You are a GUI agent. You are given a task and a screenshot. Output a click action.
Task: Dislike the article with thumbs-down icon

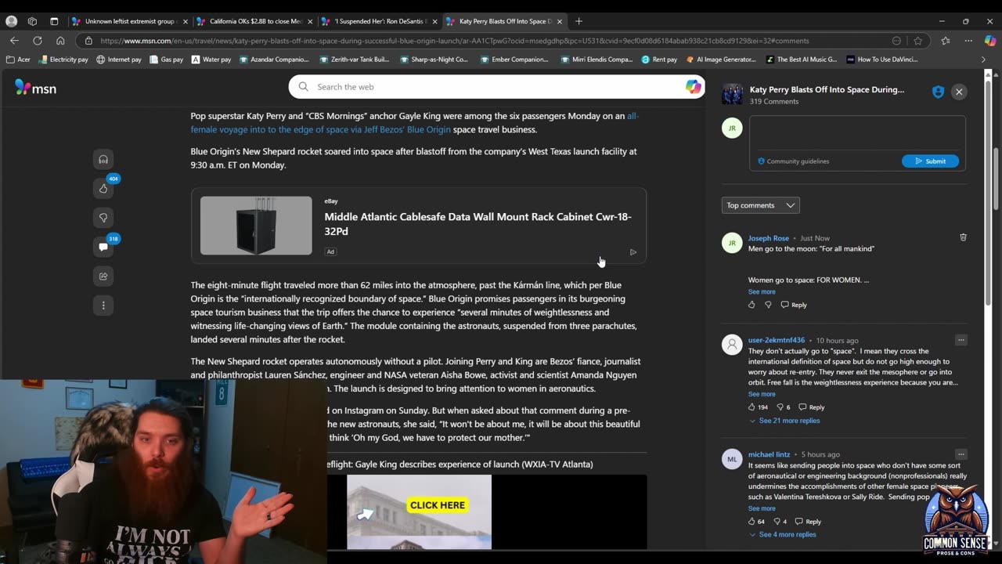point(103,218)
